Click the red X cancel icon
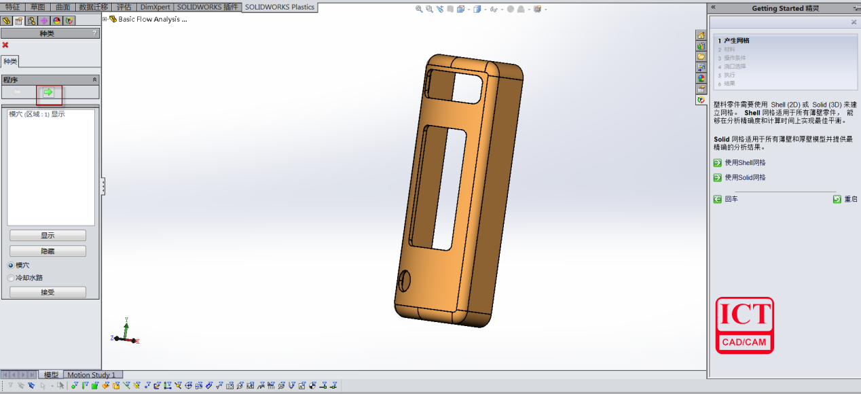 (5, 46)
